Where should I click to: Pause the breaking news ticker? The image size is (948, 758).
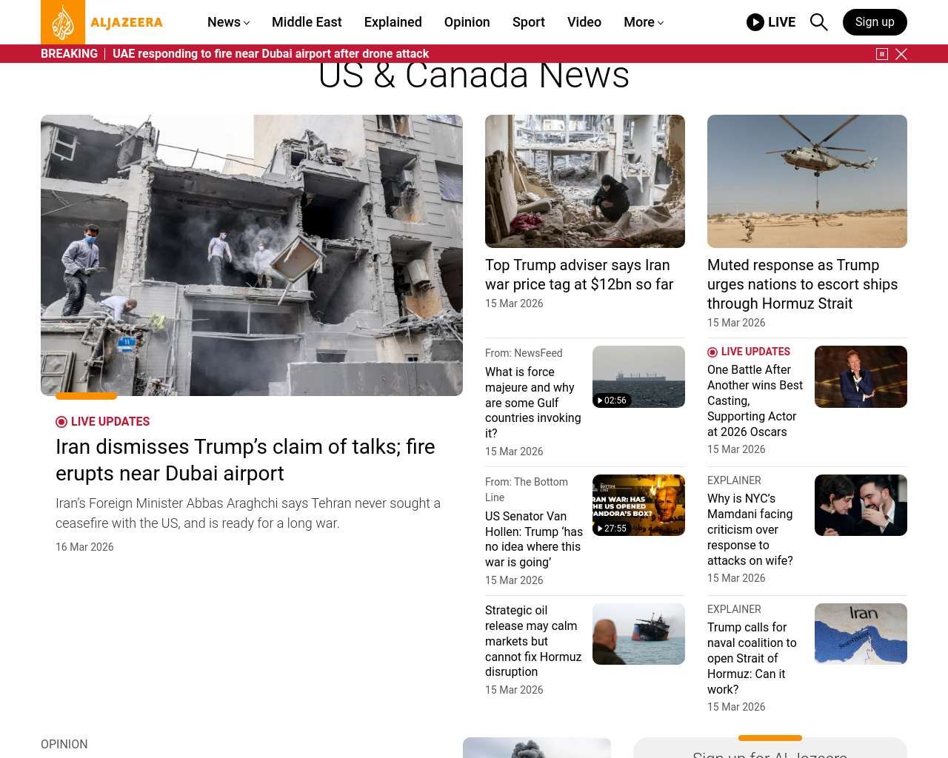tap(882, 54)
